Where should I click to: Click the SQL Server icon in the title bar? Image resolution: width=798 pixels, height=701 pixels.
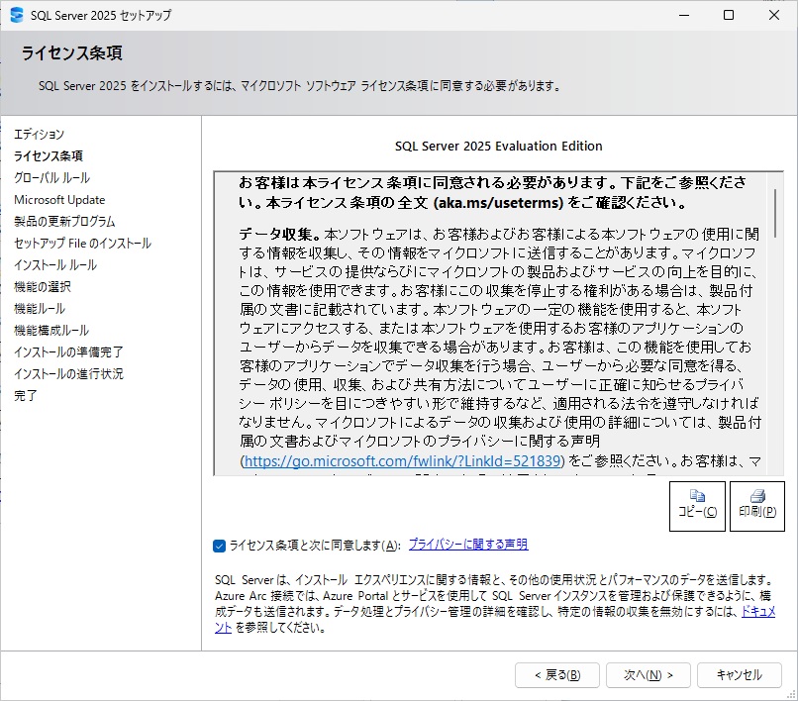pyautogui.click(x=16, y=15)
